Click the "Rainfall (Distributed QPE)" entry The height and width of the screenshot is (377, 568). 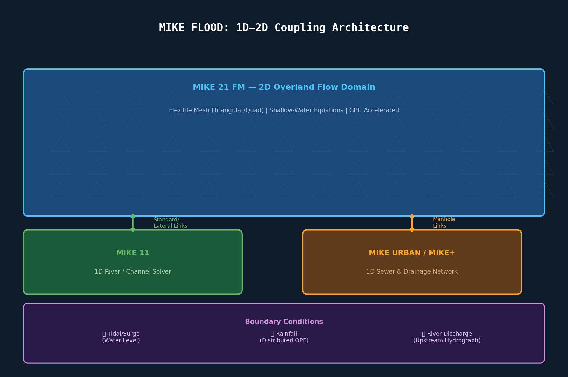284,337
